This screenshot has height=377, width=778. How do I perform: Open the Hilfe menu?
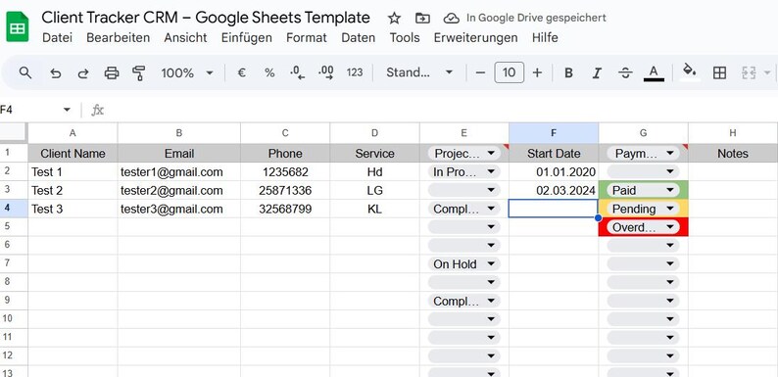tap(545, 37)
